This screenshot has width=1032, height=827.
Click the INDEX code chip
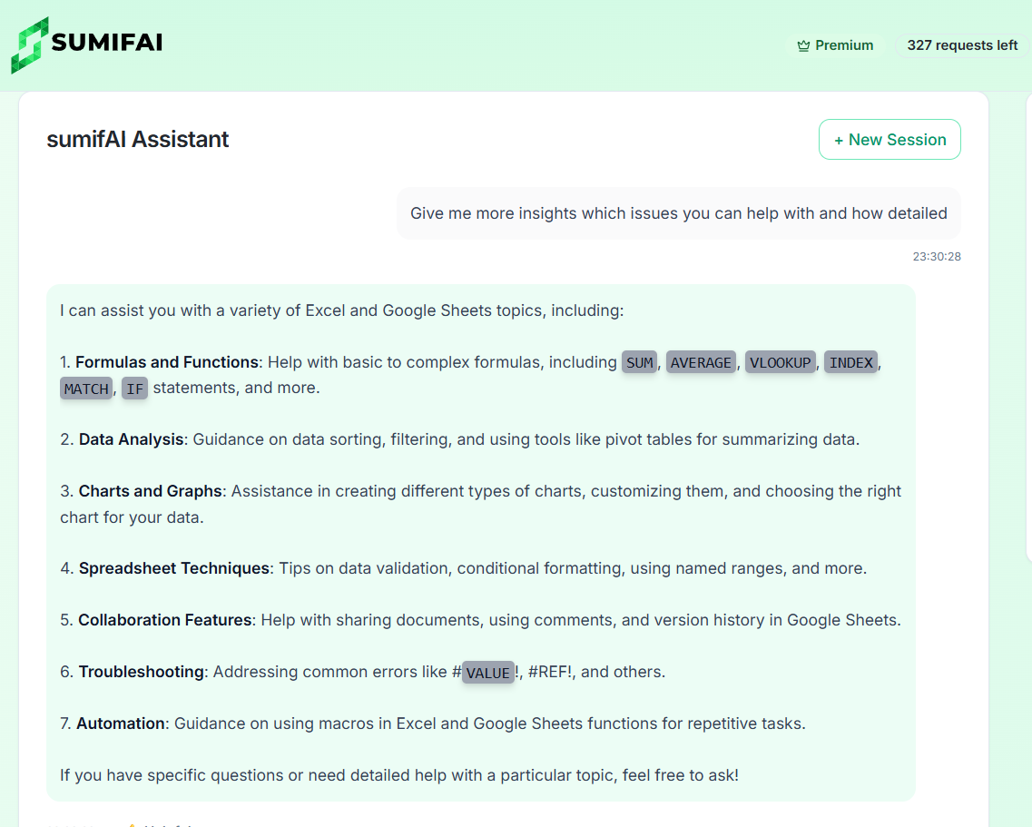coord(850,363)
